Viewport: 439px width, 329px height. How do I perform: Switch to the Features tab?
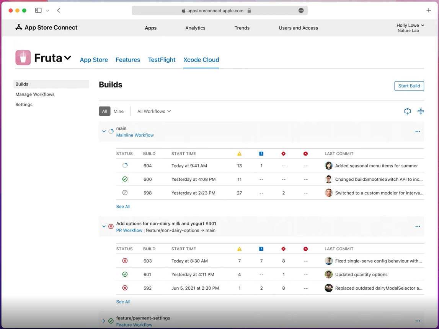point(128,60)
